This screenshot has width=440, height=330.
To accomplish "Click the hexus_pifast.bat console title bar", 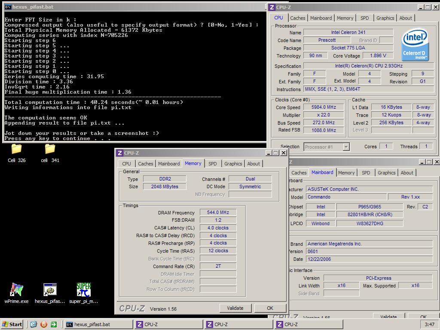I will [x=134, y=7].
